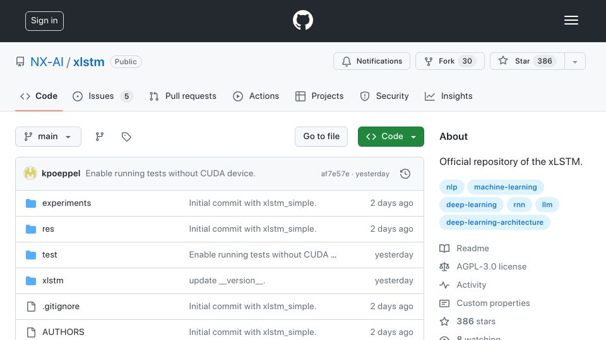Click the res folder icon
The height and width of the screenshot is (340, 606).
click(x=31, y=229)
